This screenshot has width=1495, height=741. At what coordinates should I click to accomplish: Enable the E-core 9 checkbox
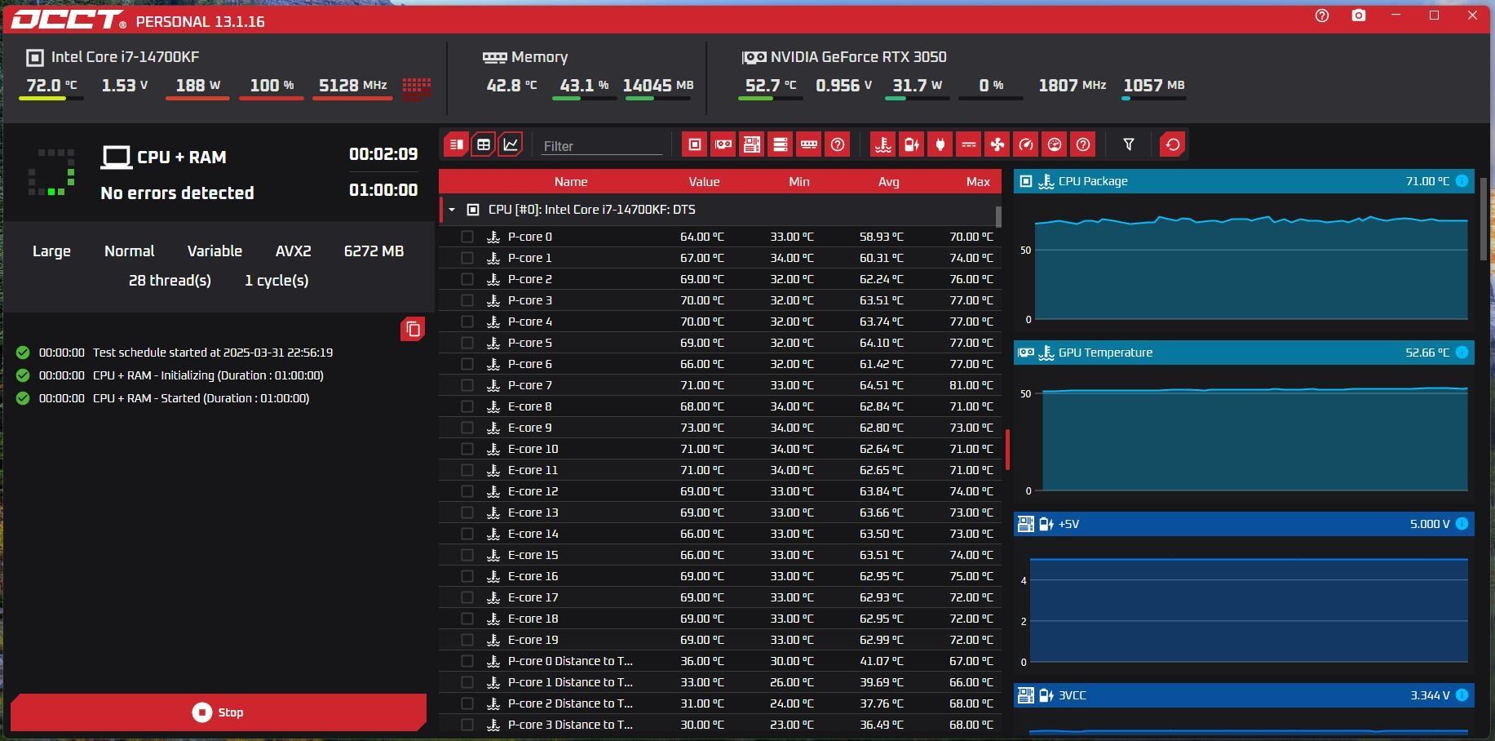click(x=467, y=428)
